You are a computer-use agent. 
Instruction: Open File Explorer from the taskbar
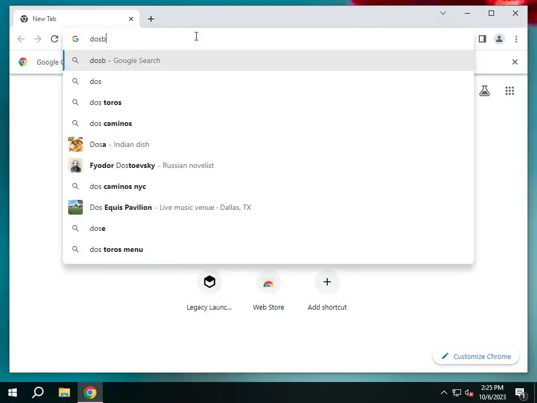[x=64, y=393]
